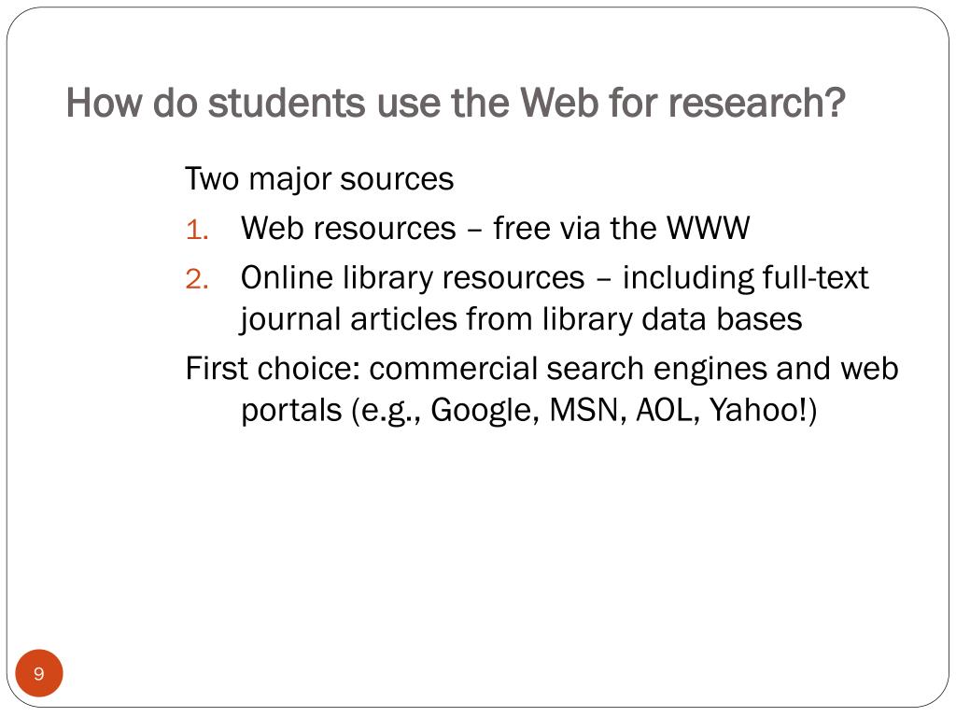The height and width of the screenshot is (717, 956).
Task: Click 'journal articles from library data bases' line
Action: click(521, 320)
